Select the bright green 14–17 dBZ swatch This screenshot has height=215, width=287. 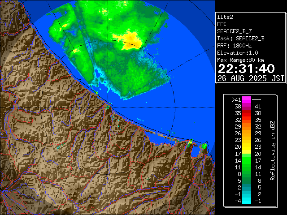[246, 160]
